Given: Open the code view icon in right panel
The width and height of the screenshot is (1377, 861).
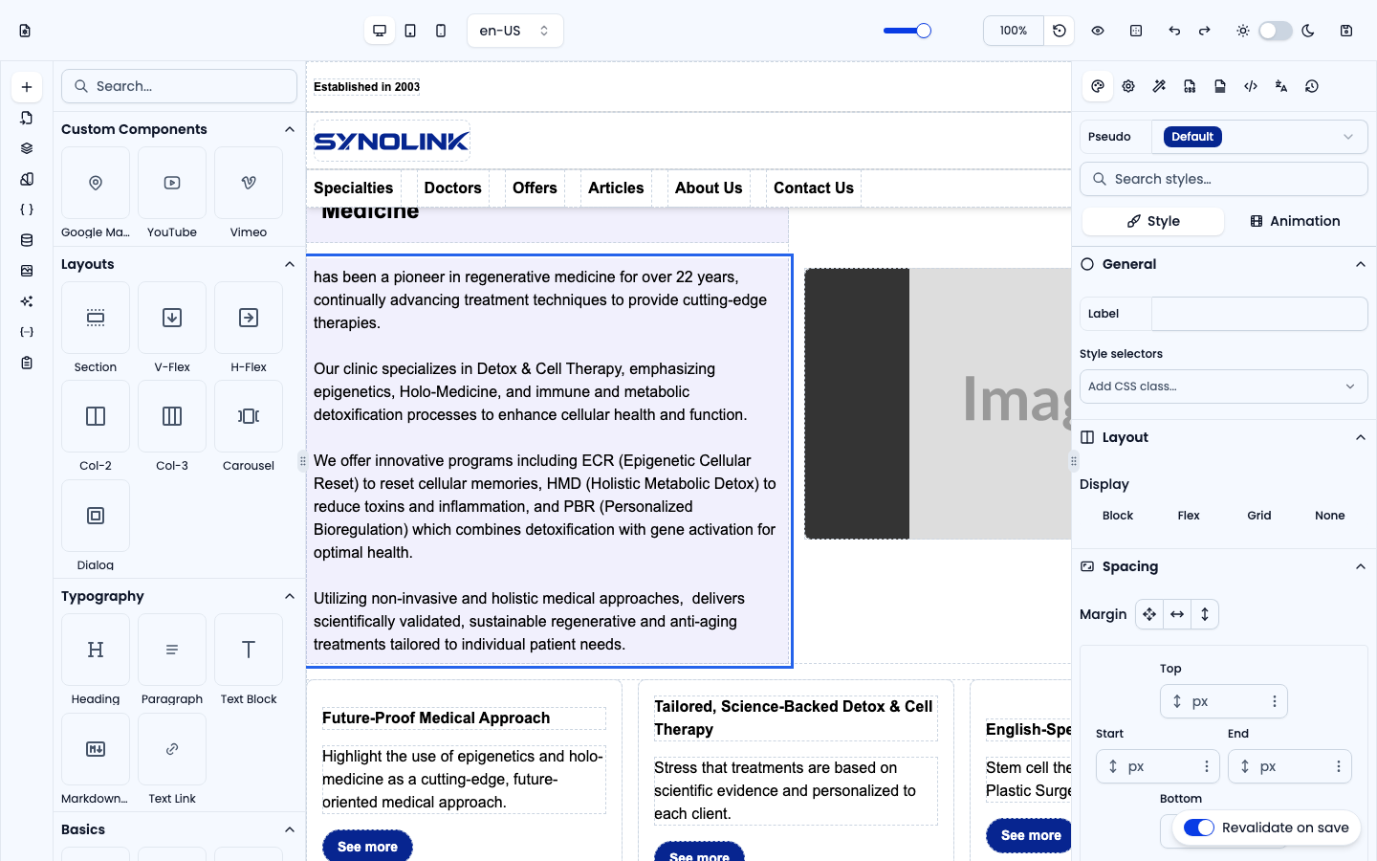Looking at the screenshot, I should [1251, 86].
